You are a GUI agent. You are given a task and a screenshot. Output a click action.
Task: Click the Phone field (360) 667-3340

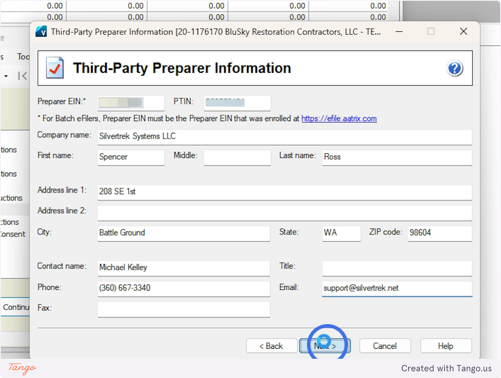pyautogui.click(x=184, y=289)
